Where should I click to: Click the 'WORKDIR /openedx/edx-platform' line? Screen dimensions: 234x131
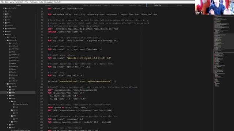(x=65, y=32)
